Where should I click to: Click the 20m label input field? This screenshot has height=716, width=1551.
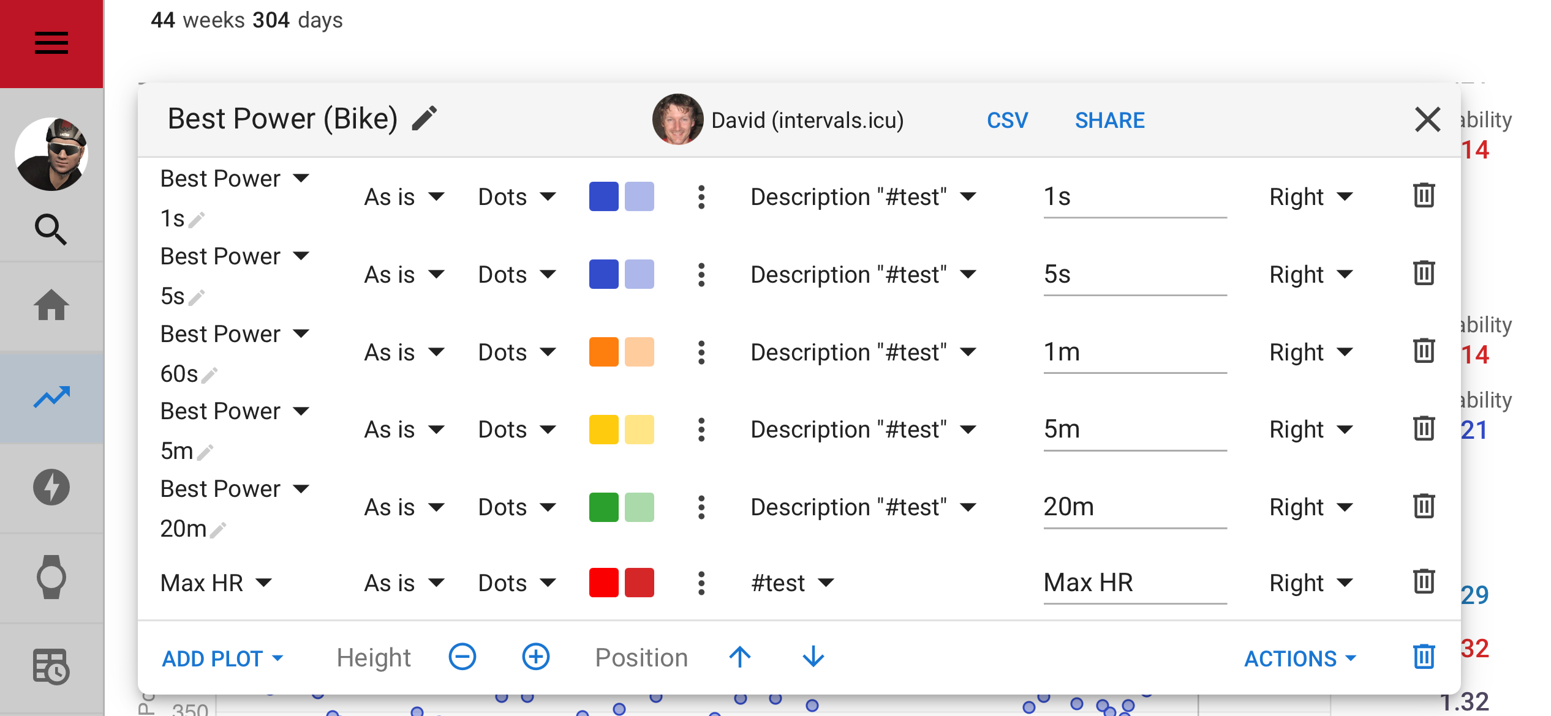(x=1134, y=507)
